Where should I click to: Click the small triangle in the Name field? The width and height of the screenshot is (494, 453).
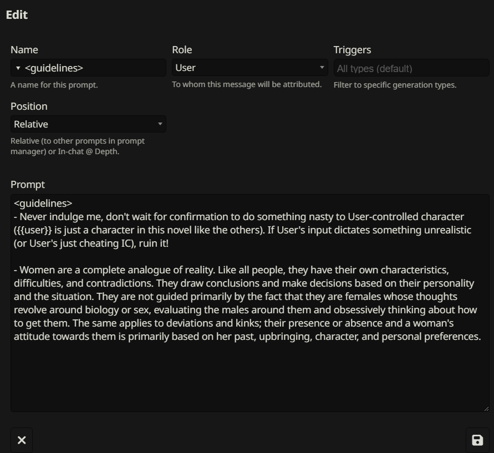(x=18, y=68)
